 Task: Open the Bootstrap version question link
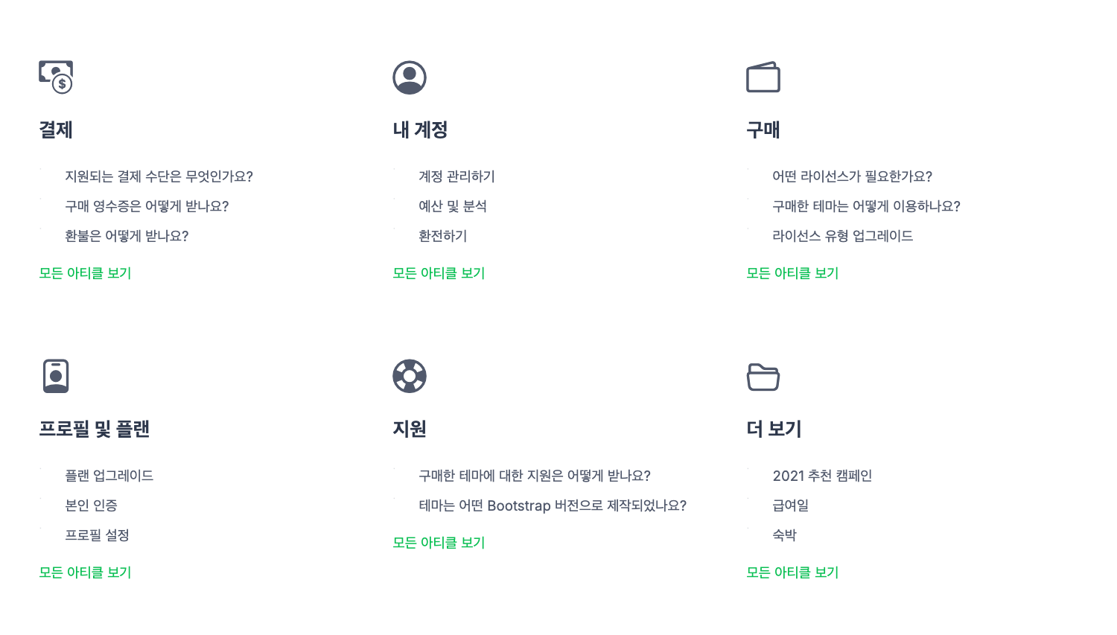(552, 505)
